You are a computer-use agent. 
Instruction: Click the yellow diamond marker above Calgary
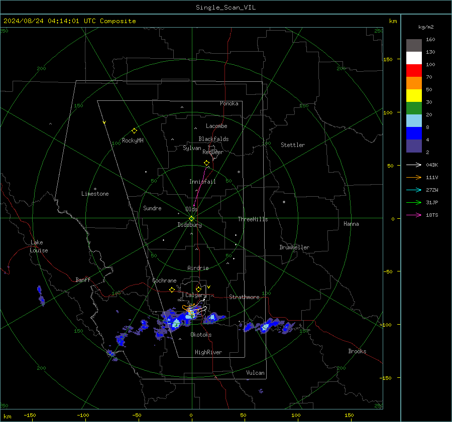point(198,289)
